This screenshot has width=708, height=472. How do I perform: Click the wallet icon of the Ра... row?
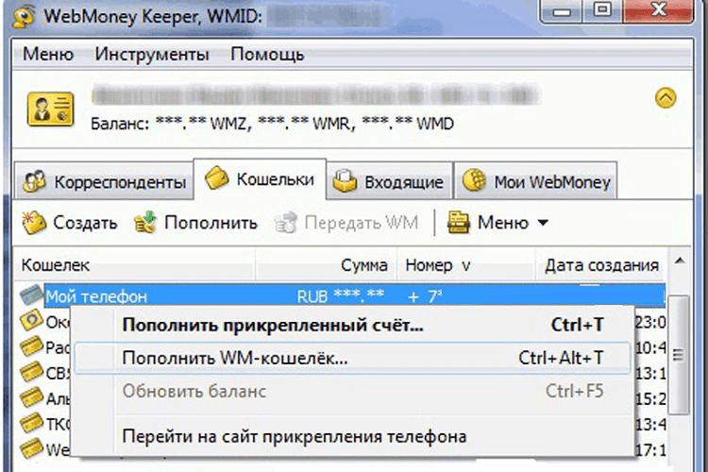point(31,346)
